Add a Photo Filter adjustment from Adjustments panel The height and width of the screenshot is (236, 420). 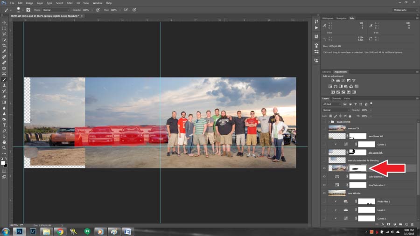[346, 86]
